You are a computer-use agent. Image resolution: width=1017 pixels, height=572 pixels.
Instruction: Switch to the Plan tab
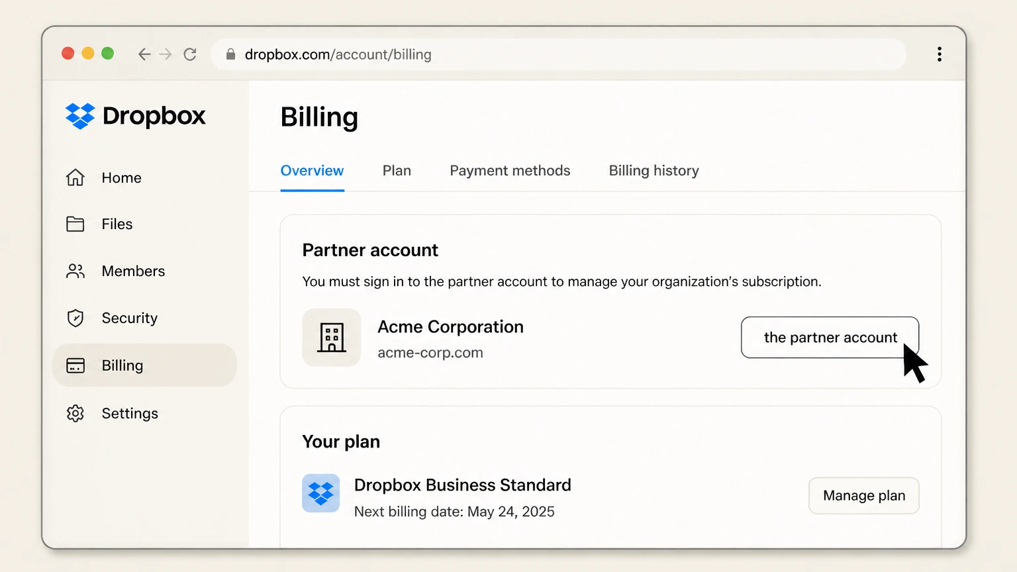click(x=397, y=171)
